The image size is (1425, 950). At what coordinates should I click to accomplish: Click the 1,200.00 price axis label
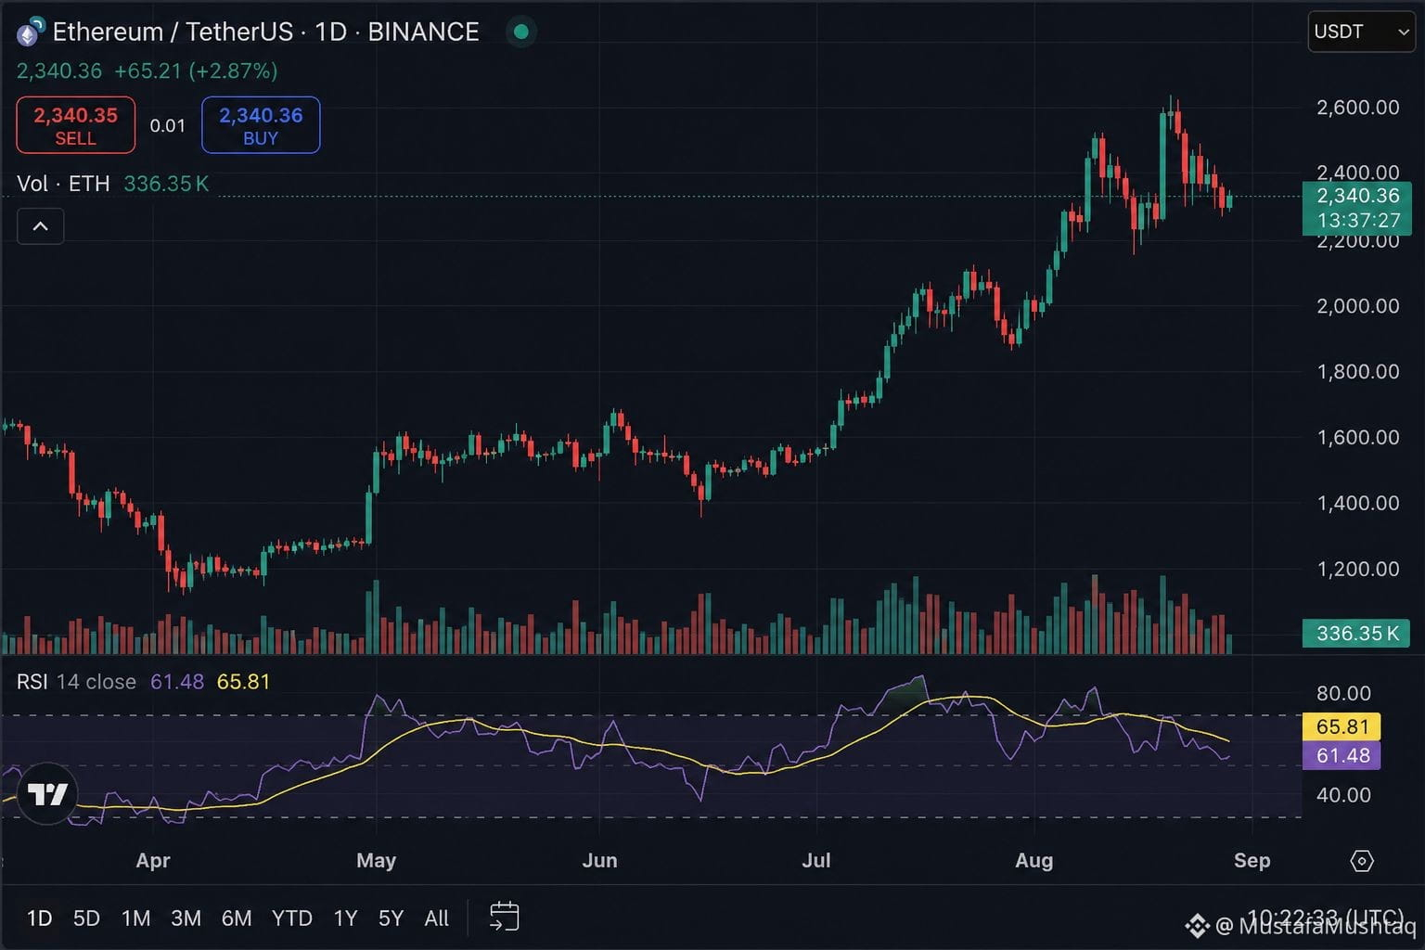click(1358, 569)
